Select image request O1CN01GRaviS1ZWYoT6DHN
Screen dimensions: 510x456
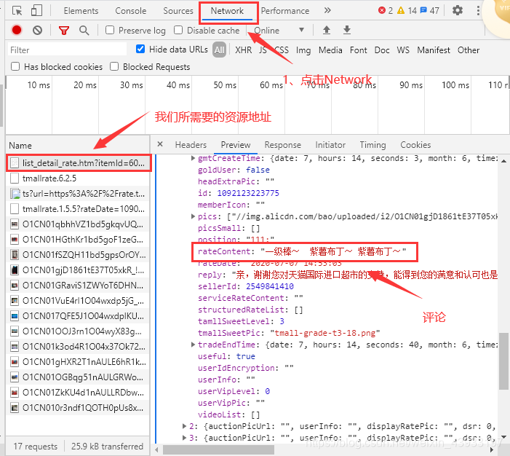pyautogui.click(x=78, y=286)
